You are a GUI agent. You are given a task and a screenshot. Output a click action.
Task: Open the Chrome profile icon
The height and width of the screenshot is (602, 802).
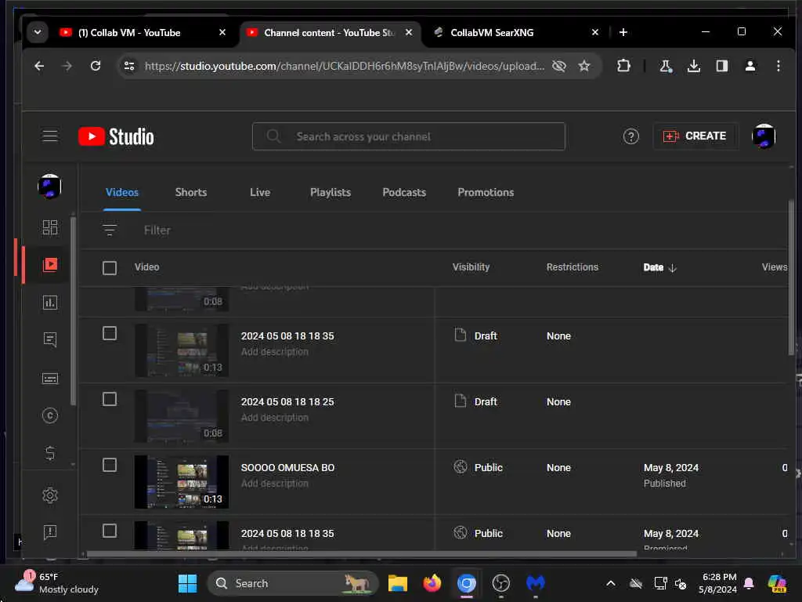point(750,66)
